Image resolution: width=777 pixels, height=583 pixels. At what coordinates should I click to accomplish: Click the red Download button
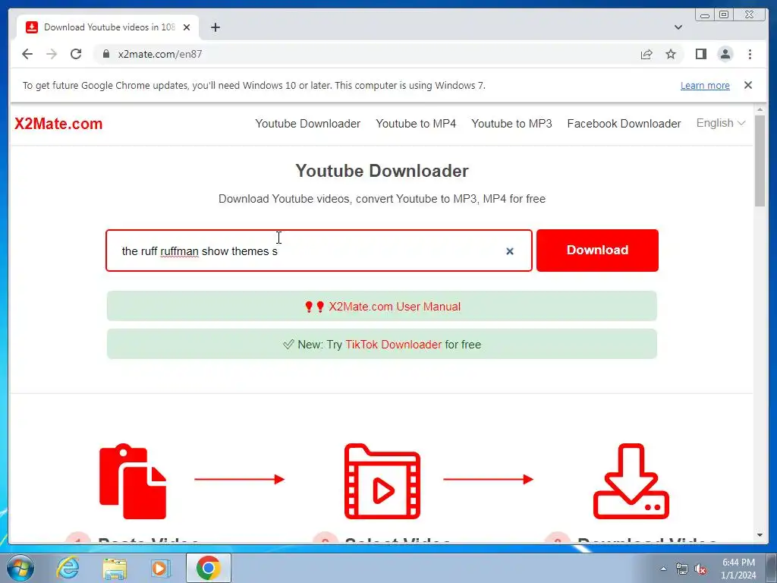tap(597, 251)
